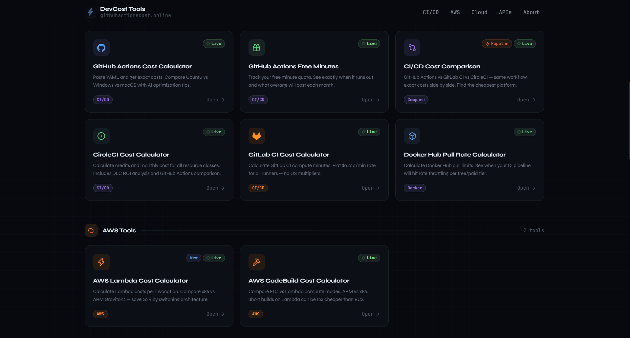The width and height of the screenshot is (630, 338).
Task: Click Open on CircleCI Cost Calculator card
Action: tap(215, 188)
